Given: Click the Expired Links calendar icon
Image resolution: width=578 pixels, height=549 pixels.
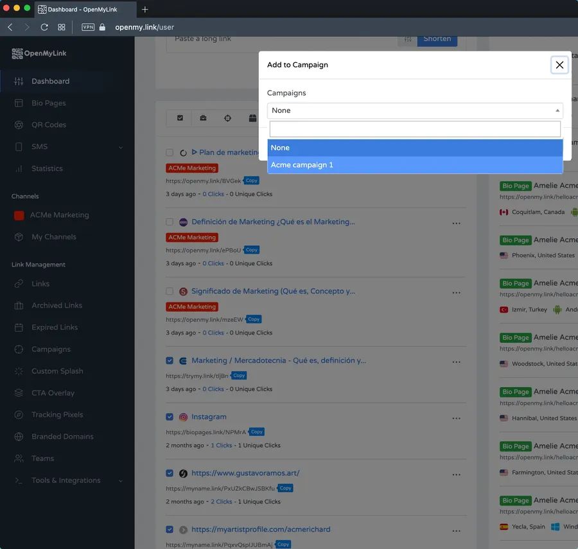Looking at the screenshot, I should [19, 327].
